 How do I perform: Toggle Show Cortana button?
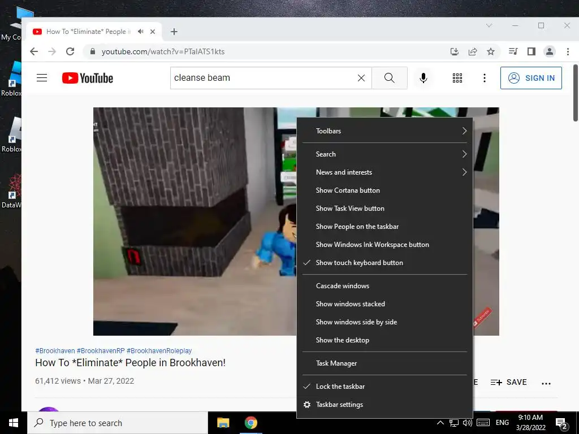pos(384,190)
